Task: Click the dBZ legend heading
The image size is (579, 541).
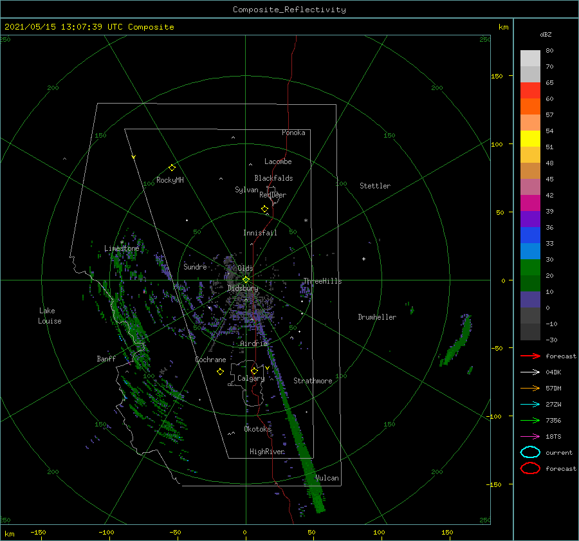Action: [546, 34]
